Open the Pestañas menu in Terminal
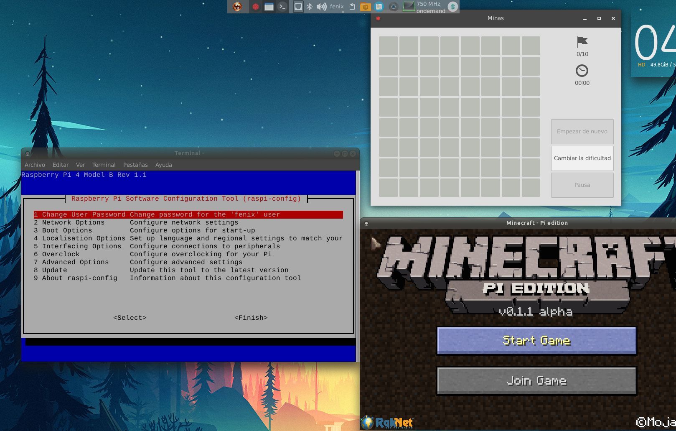Image resolution: width=676 pixels, height=431 pixels. point(135,165)
